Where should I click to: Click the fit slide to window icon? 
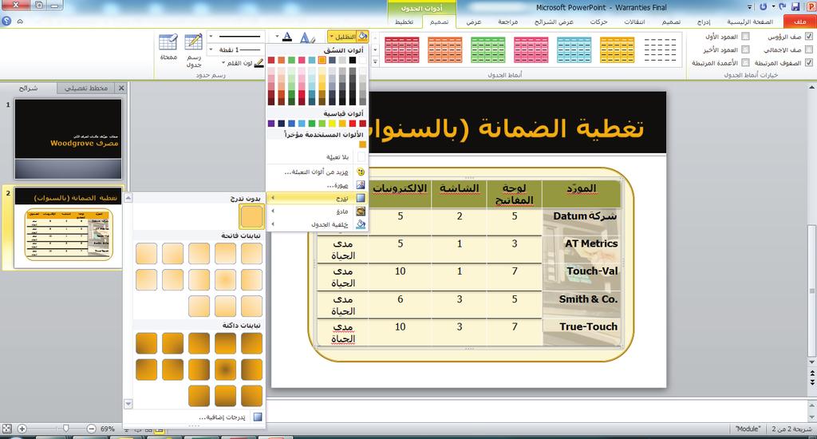pos(6,429)
